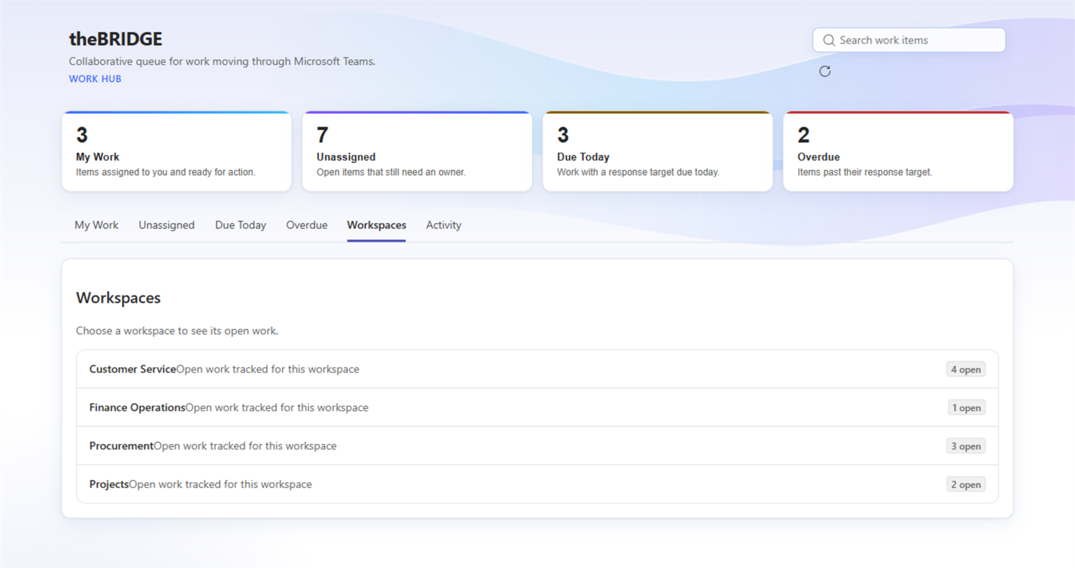The height and width of the screenshot is (568, 1075).
Task: Click the refresh icon below the search box
Action: [x=825, y=71]
